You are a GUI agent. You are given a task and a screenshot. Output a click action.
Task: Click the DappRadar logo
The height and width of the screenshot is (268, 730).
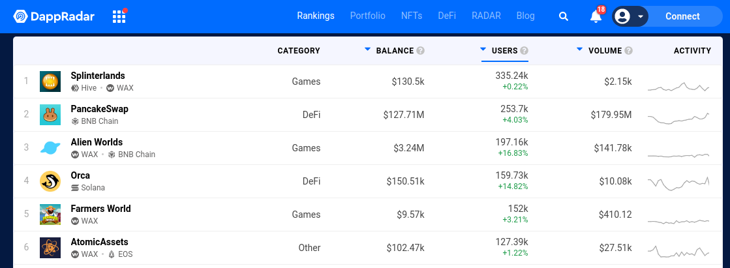pyautogui.click(x=54, y=16)
